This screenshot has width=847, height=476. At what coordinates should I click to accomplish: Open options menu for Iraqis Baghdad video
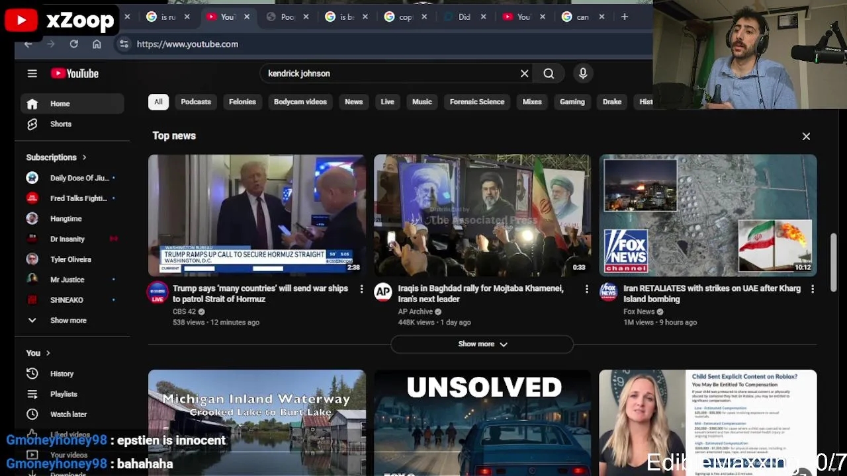[x=586, y=289]
